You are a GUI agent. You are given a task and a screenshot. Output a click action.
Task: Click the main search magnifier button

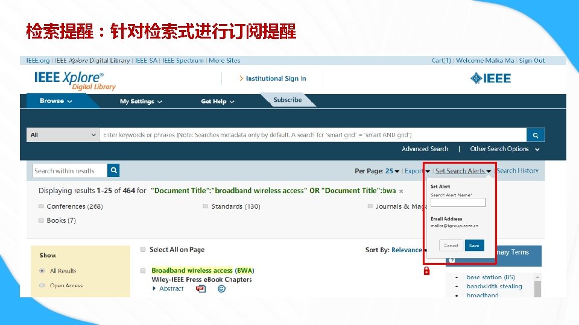pyautogui.click(x=536, y=135)
